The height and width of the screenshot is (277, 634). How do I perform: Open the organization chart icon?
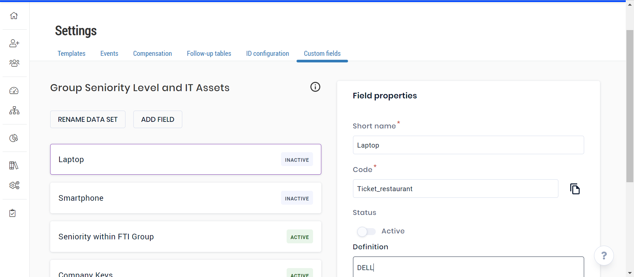point(14,110)
